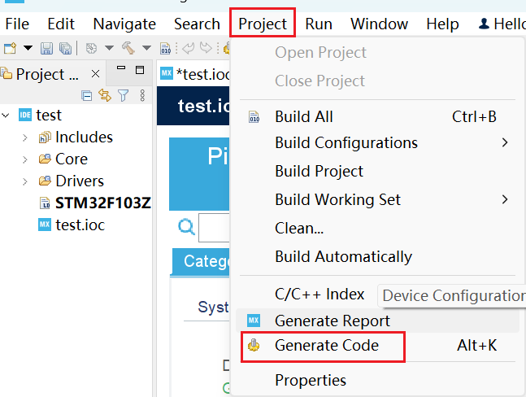Open Build Configurations submenu
The image size is (526, 397).
coord(346,143)
